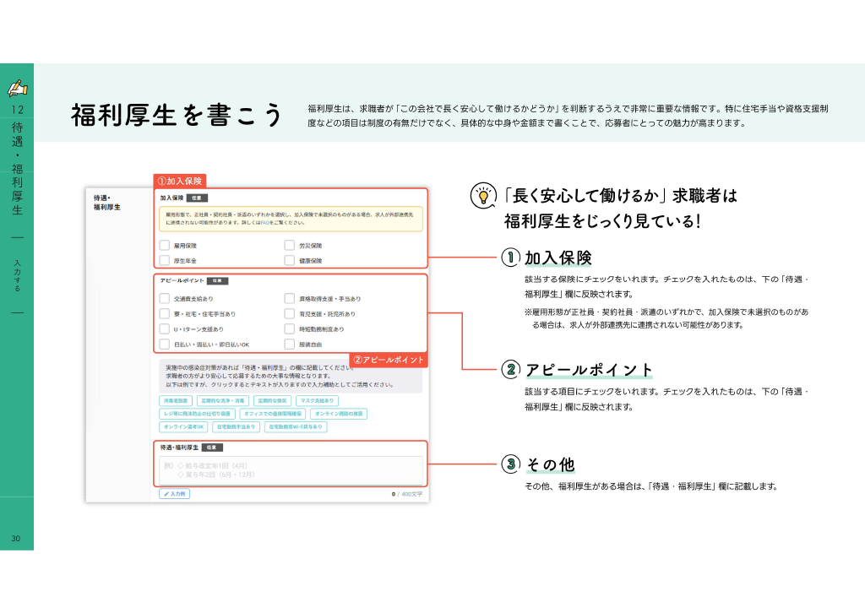Check the 労災保険 checkbox

(290, 246)
